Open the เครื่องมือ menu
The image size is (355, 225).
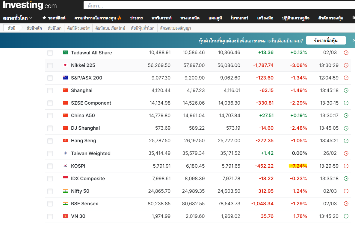[265, 18]
